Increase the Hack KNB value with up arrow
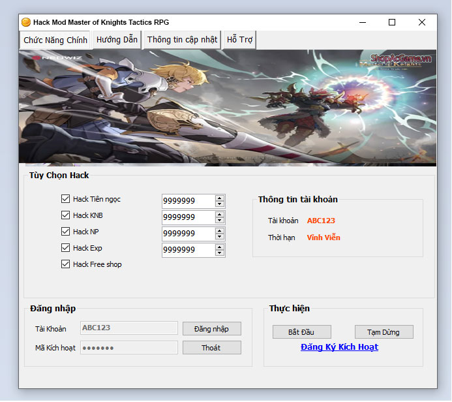452x402 pixels. tap(220, 215)
